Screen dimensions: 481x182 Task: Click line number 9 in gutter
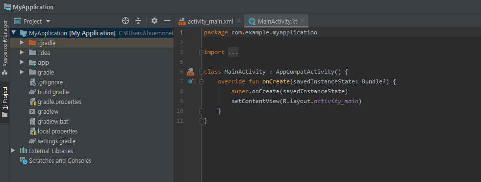(x=181, y=101)
